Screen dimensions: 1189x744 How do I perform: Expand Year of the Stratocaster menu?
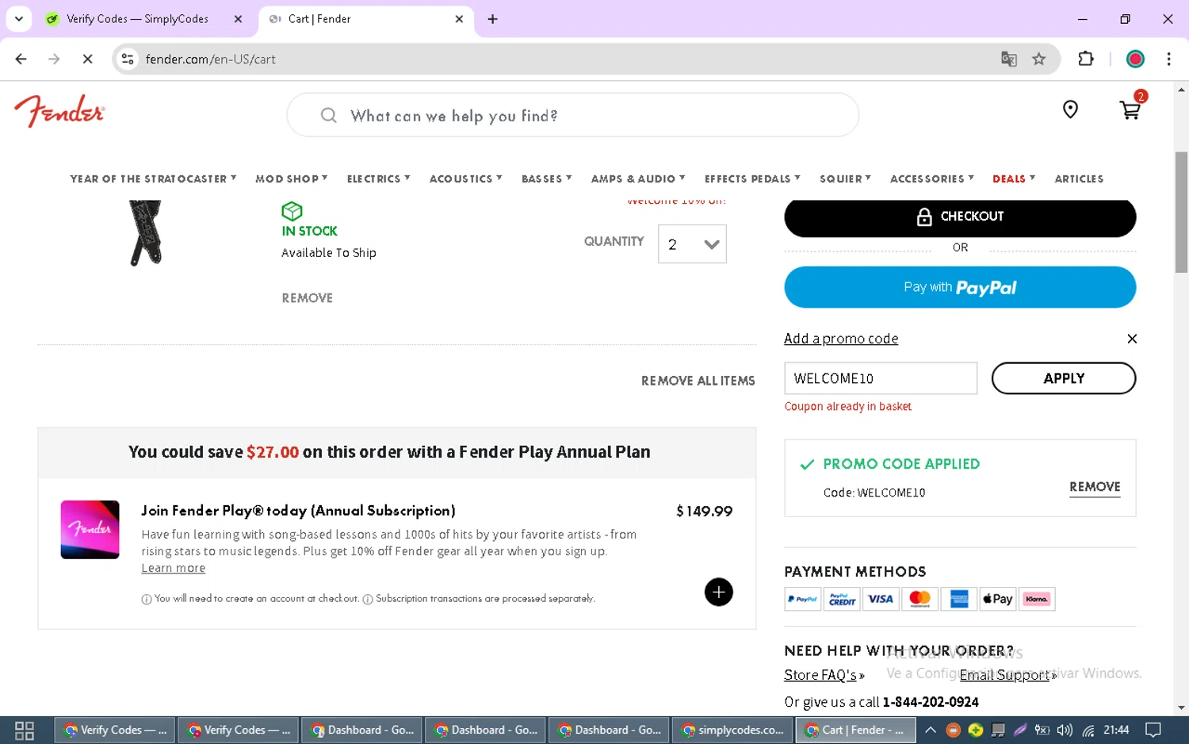(x=153, y=178)
